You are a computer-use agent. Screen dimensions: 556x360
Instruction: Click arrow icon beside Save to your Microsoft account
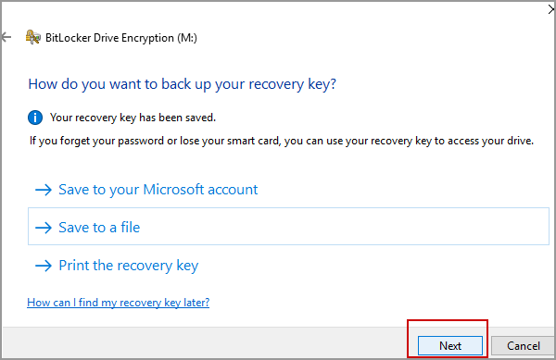tap(44, 190)
